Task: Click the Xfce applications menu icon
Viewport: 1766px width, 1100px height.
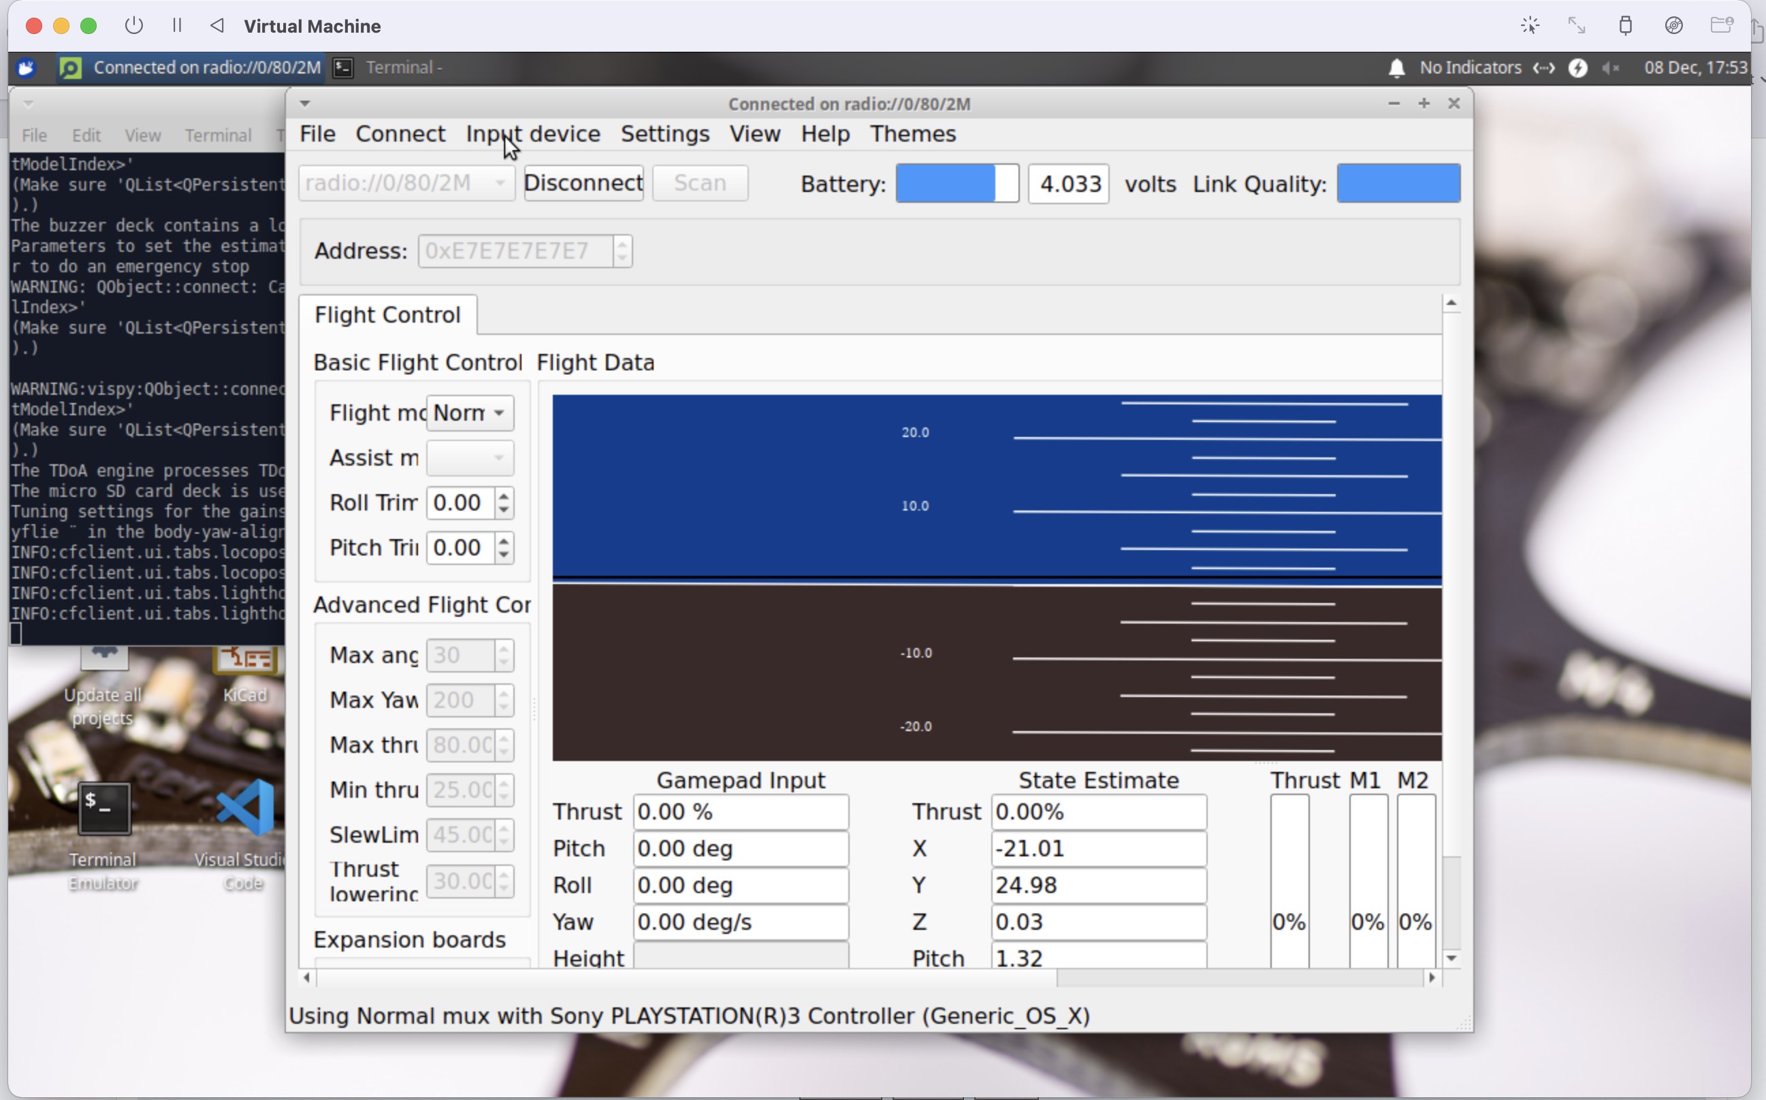Action: tap(26, 67)
